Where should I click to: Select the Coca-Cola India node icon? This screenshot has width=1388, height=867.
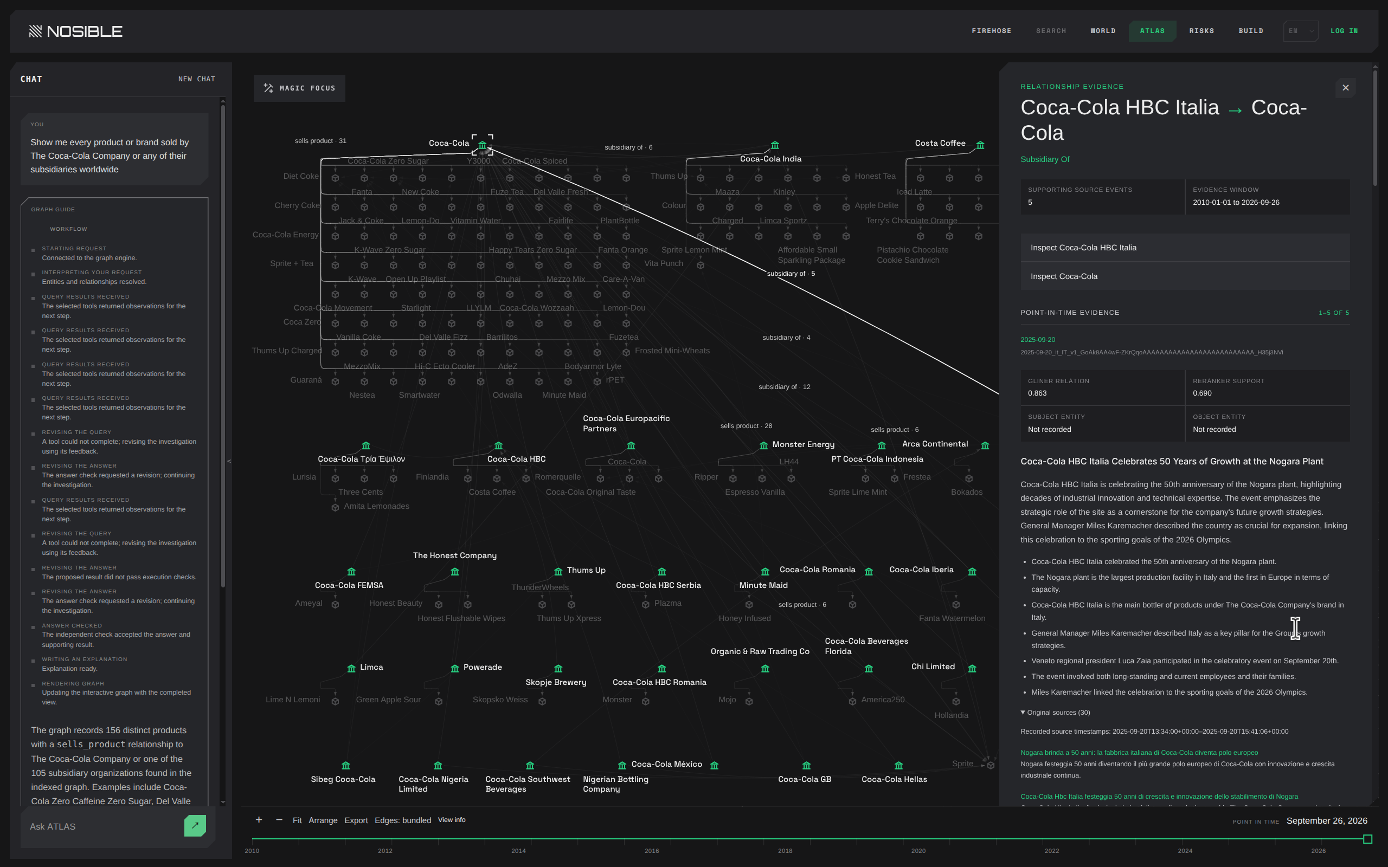tap(775, 145)
